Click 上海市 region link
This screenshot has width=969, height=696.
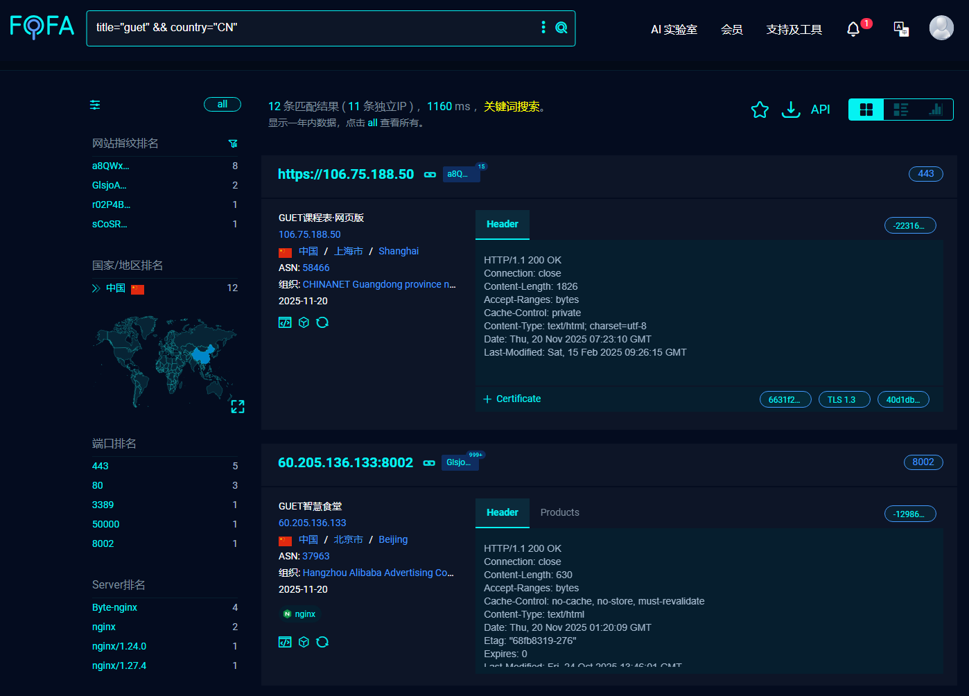tap(349, 252)
